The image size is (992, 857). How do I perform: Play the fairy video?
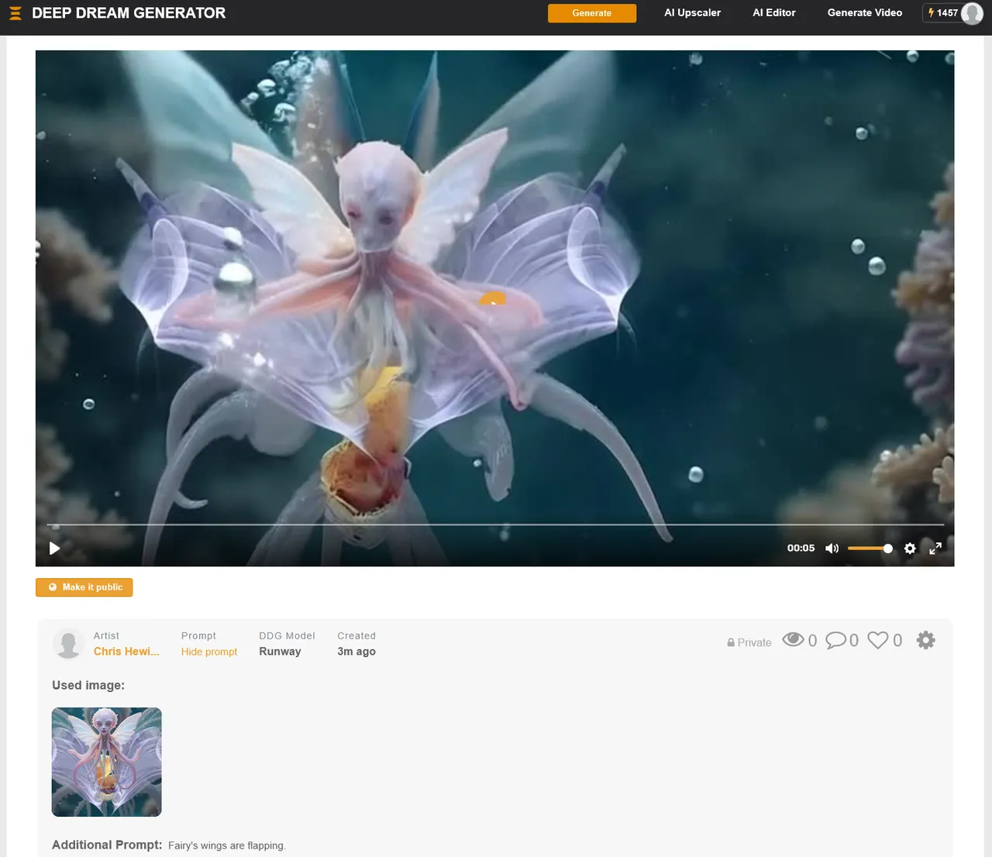[x=54, y=549]
